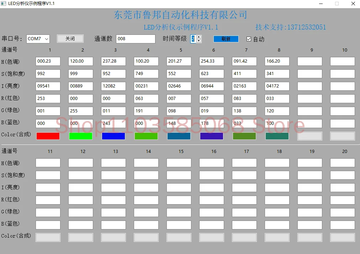Click the 通道数 field showing 008

click(136, 39)
